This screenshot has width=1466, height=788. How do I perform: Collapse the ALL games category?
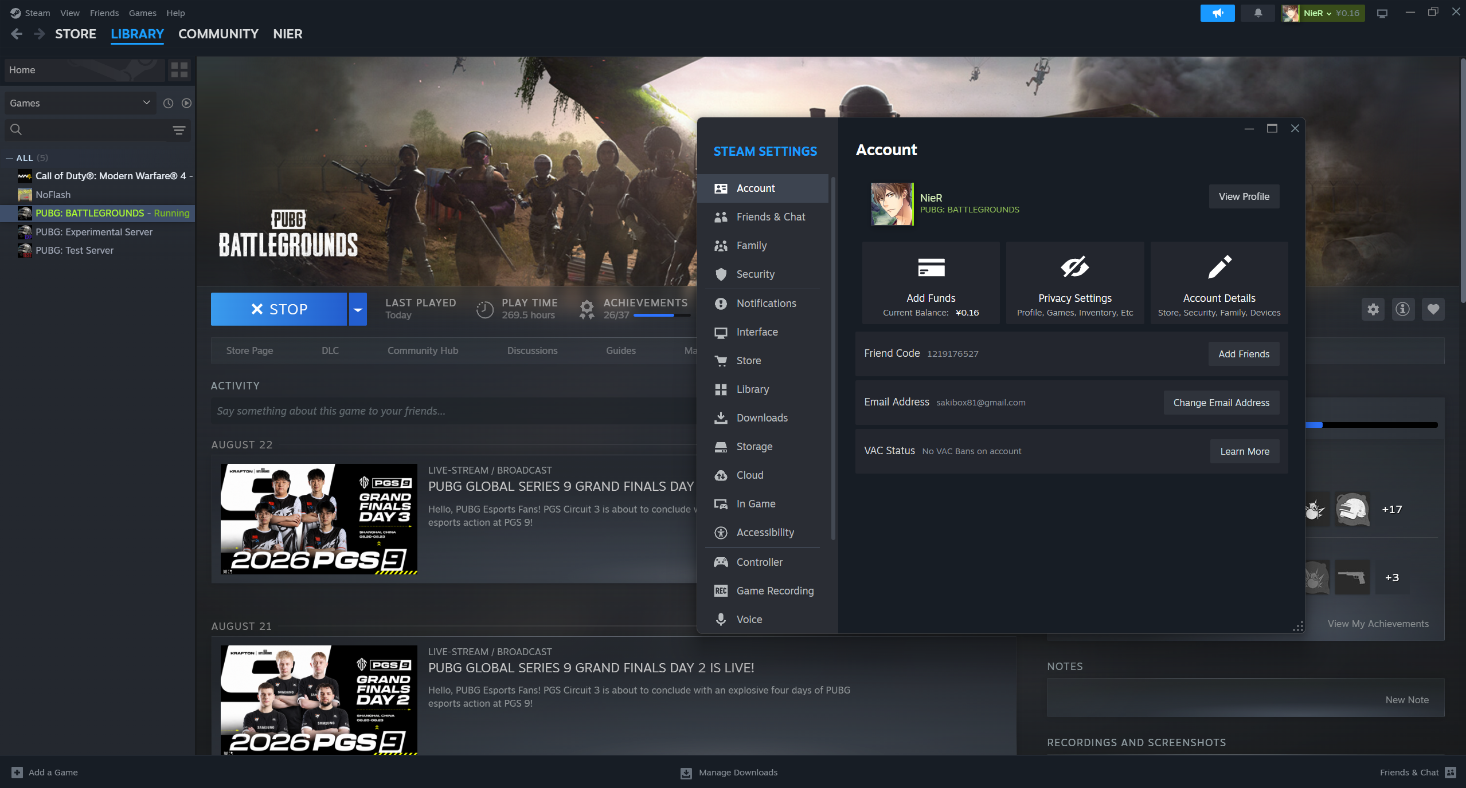[x=9, y=158]
